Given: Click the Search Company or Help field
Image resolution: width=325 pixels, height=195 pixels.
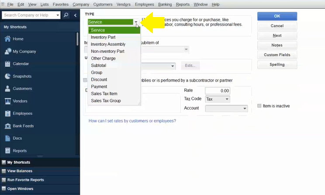Looking at the screenshot, I should (29, 15).
